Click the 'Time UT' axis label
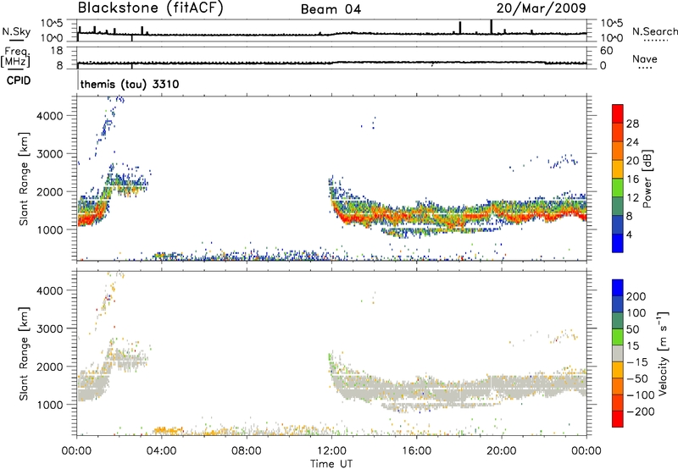Viewport: 678px width, 469px height. [x=331, y=464]
